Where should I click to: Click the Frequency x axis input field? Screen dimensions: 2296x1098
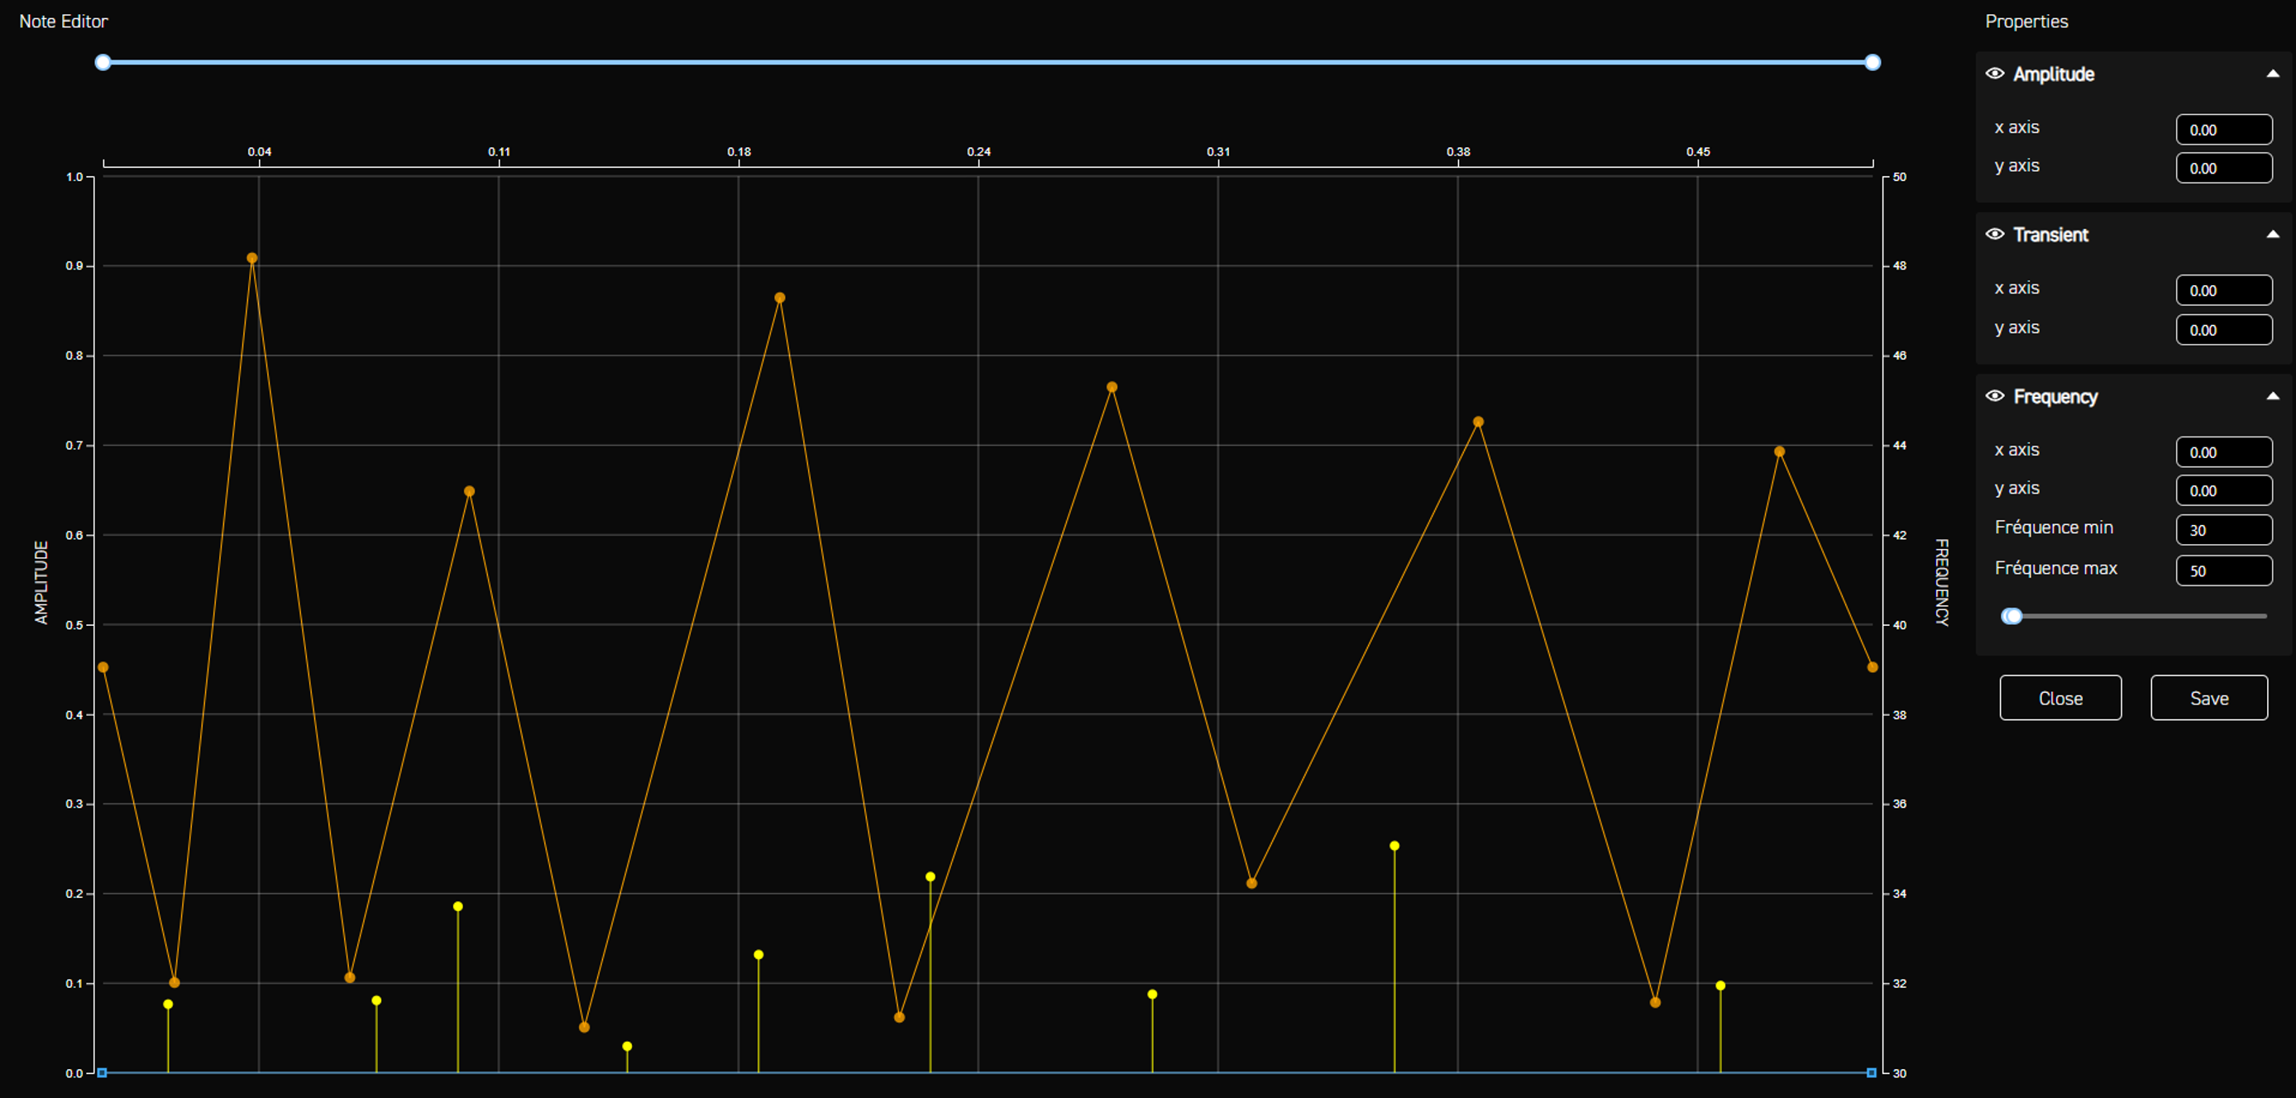(2224, 452)
